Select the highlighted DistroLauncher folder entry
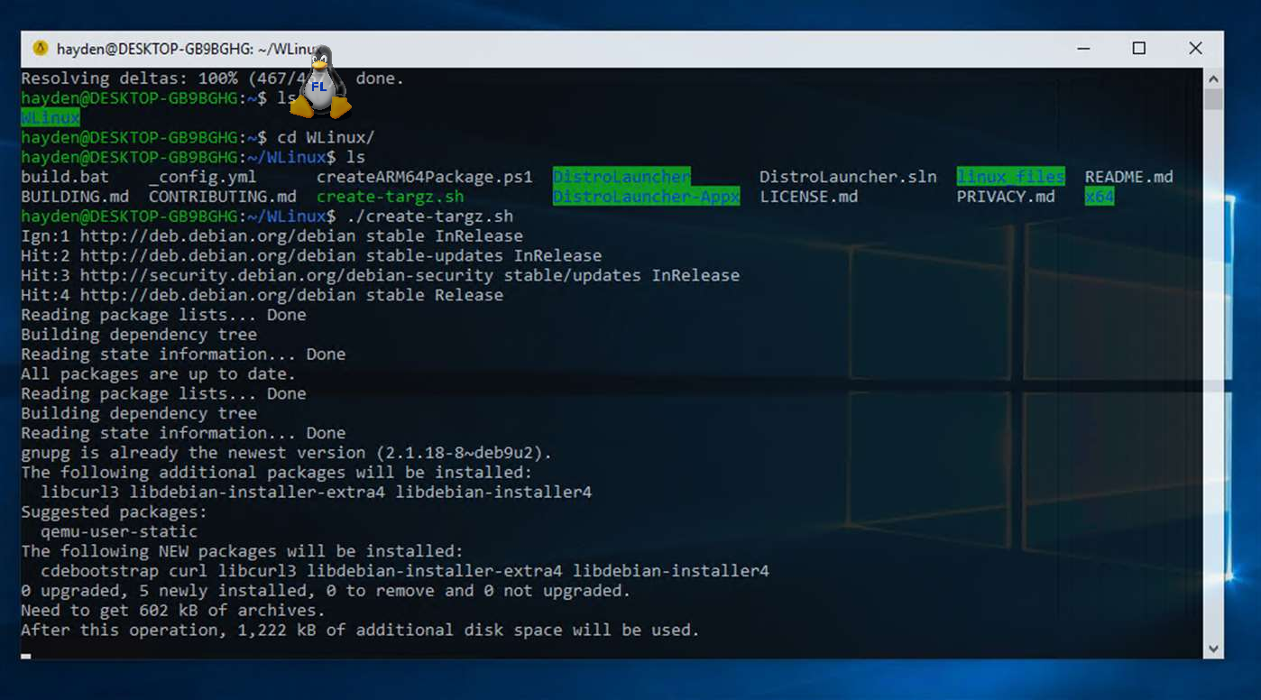The width and height of the screenshot is (1261, 700). click(x=621, y=177)
